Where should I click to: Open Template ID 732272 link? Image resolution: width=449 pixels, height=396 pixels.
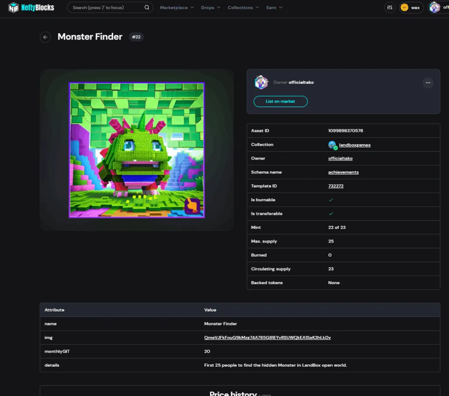pyautogui.click(x=335, y=186)
